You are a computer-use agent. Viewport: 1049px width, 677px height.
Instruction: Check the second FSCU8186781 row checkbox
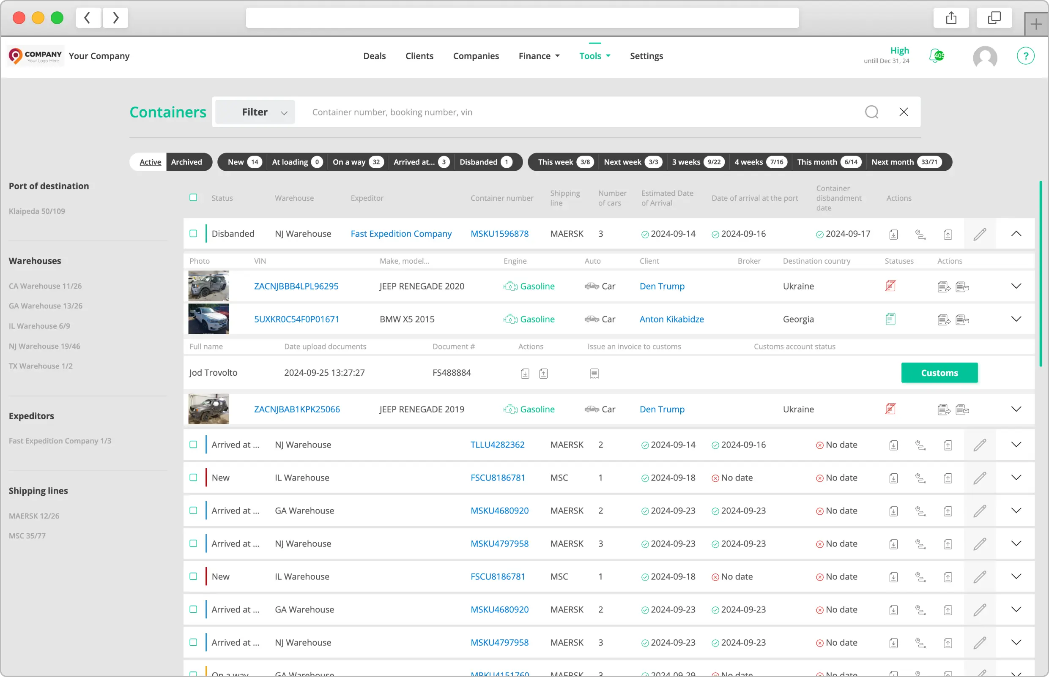pyautogui.click(x=193, y=576)
